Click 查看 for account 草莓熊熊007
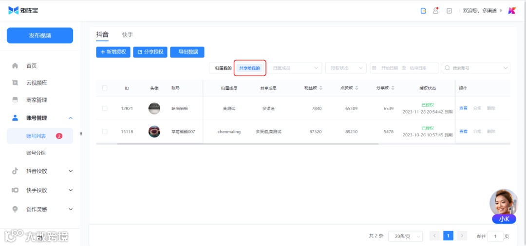Viewport: 526px width, 246px height. click(463, 131)
